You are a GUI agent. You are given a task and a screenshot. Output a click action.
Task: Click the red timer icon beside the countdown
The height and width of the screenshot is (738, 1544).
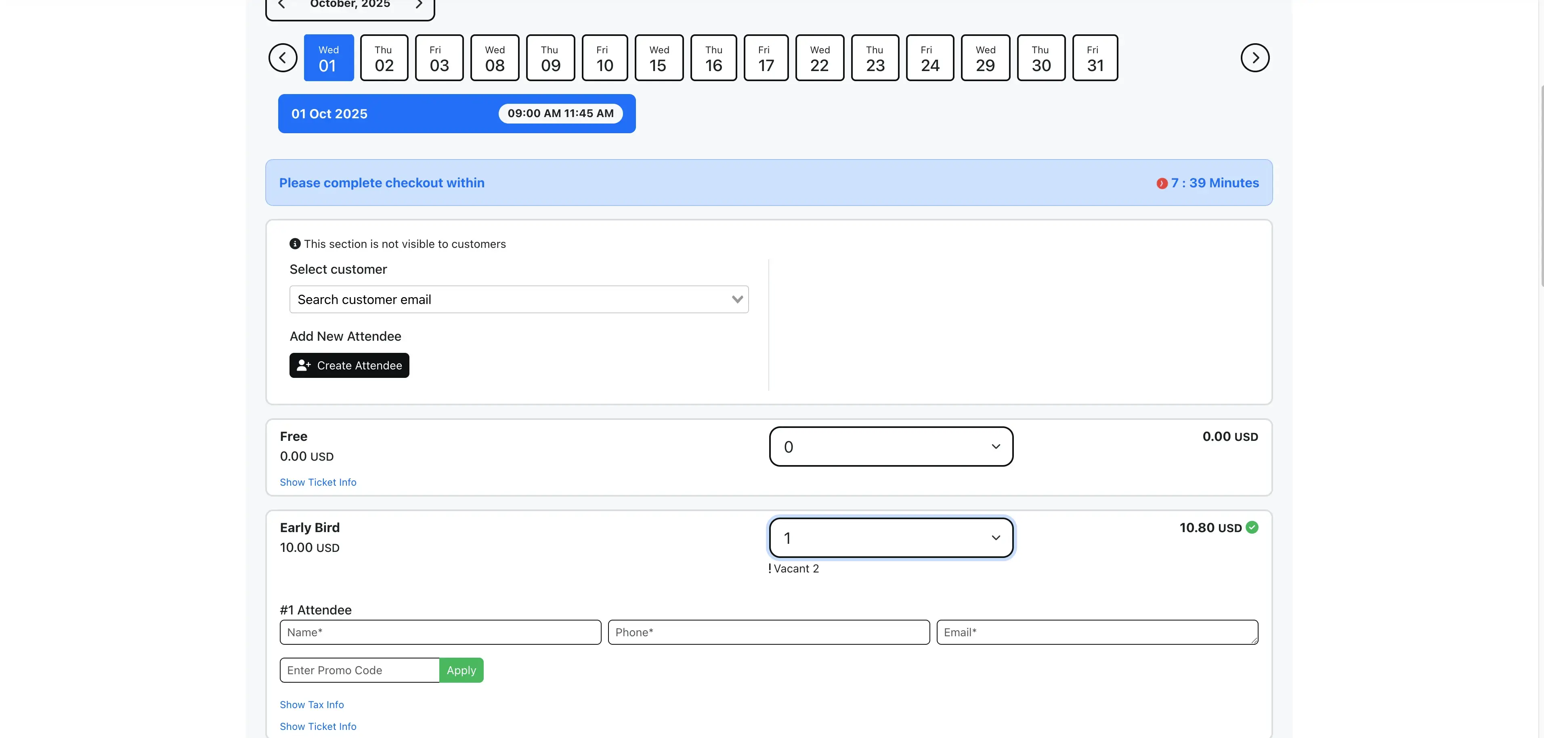pos(1162,183)
